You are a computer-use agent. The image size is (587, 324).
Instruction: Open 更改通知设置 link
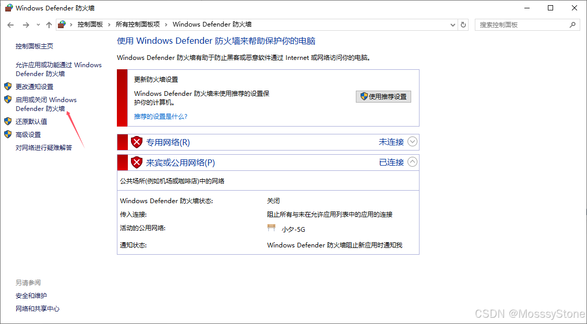tap(34, 86)
